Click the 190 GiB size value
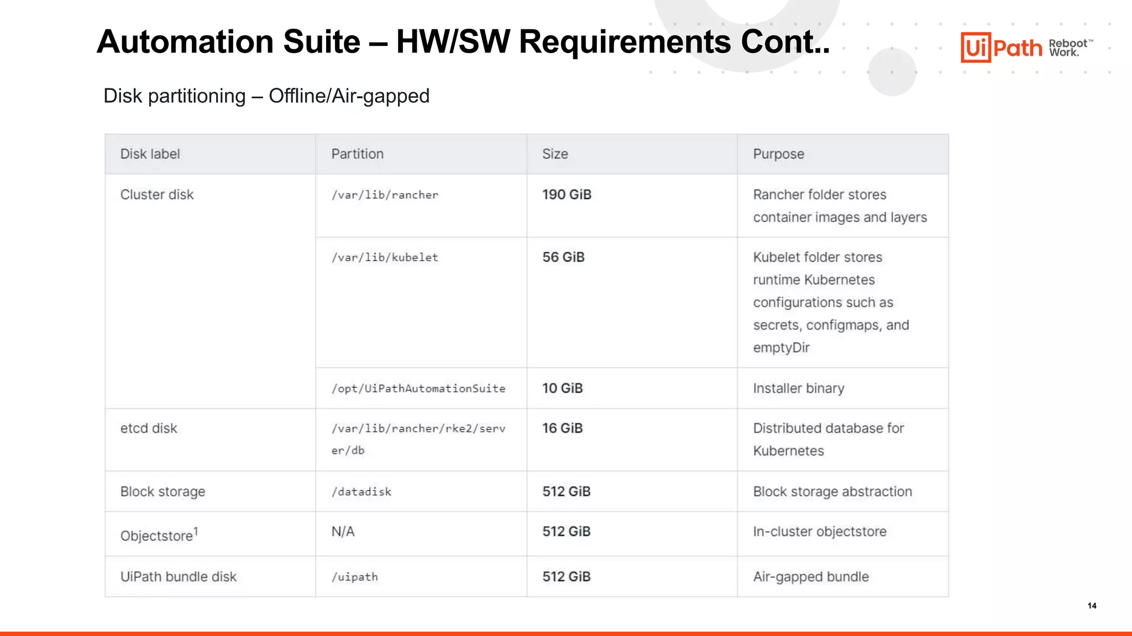The width and height of the screenshot is (1132, 636). click(567, 195)
